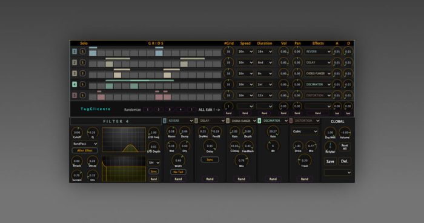
Task: Select the blue track 1 number badge
Action: (75, 52)
